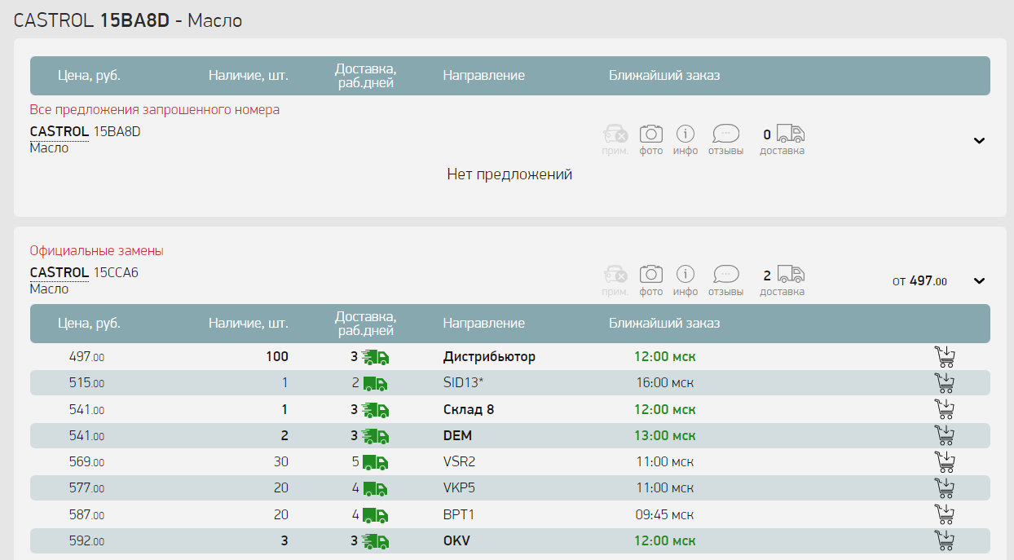Click Направление header in the top table
This screenshot has height=560, width=1014.
[x=484, y=76]
